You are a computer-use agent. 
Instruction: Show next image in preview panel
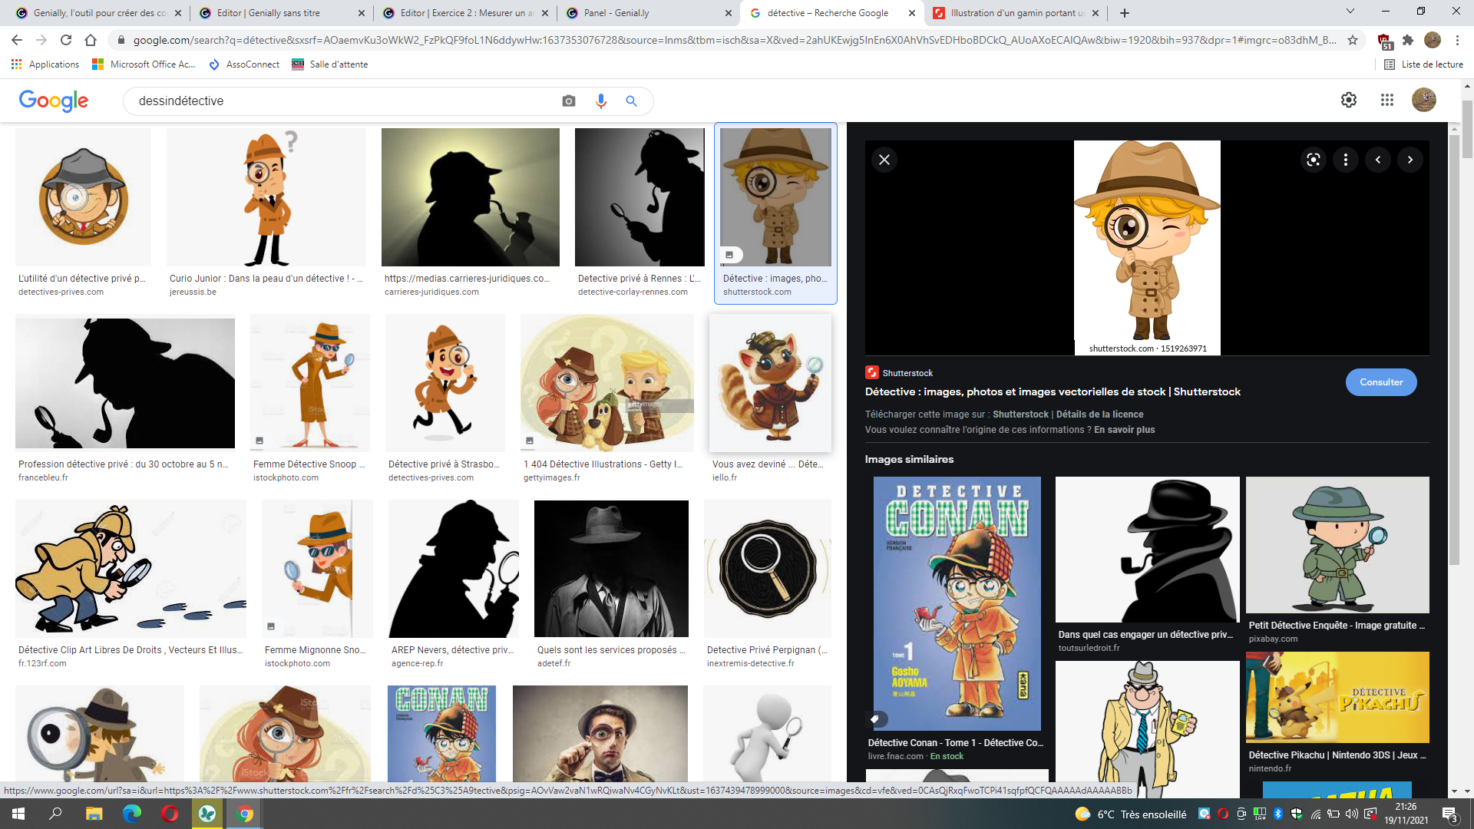tap(1410, 160)
